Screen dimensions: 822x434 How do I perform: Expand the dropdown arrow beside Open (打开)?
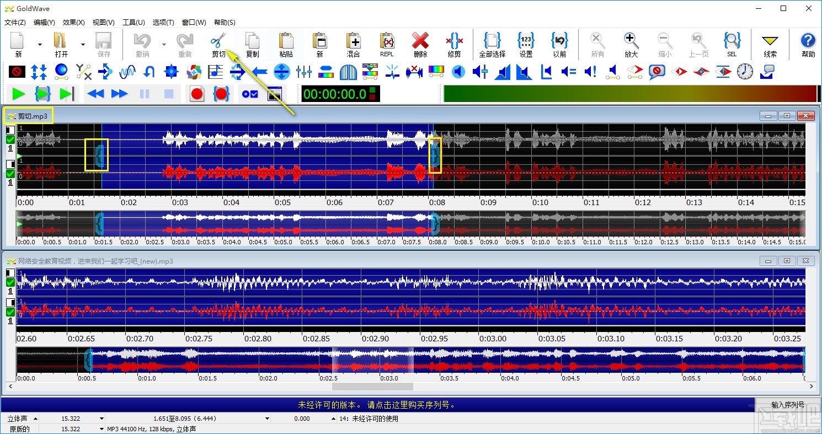(x=83, y=44)
